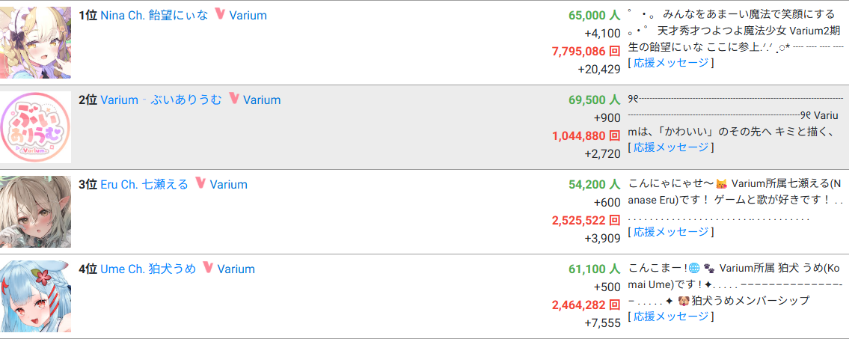Click Ume Ch. avatar thumbnail
Screen dimensions: 858x339
(x=36, y=296)
